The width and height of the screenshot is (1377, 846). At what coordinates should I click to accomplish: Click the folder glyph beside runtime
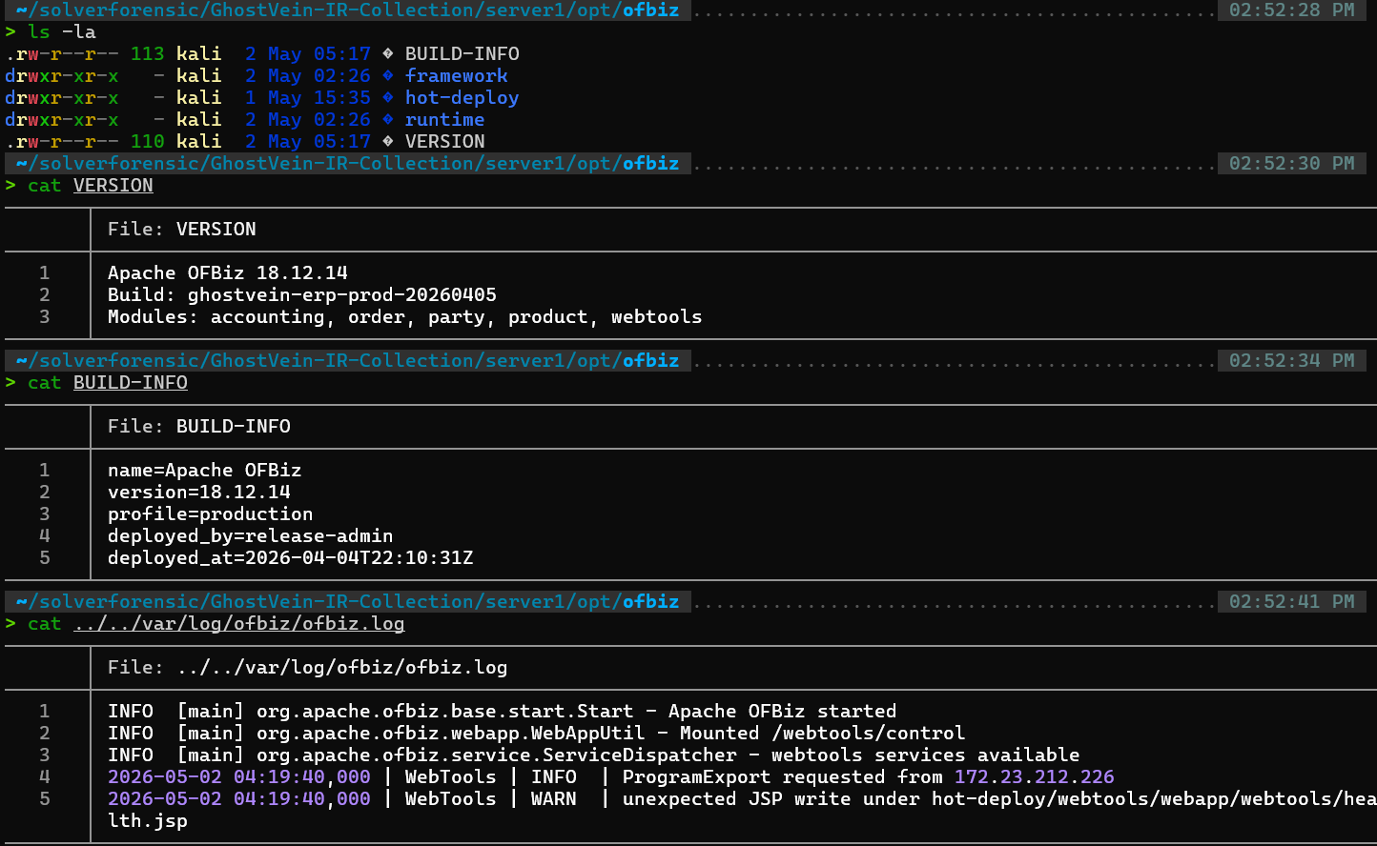(388, 120)
